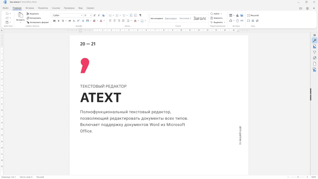The height and width of the screenshot is (179, 318).
Task: Apply Без интервала style
Action: (x=157, y=18)
